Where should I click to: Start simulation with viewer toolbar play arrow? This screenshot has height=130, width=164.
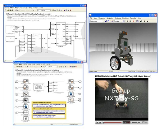[145, 21]
